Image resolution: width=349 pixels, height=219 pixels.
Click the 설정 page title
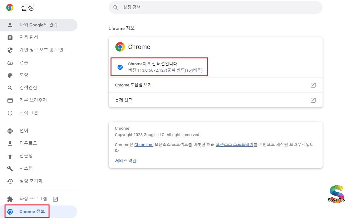click(x=27, y=7)
